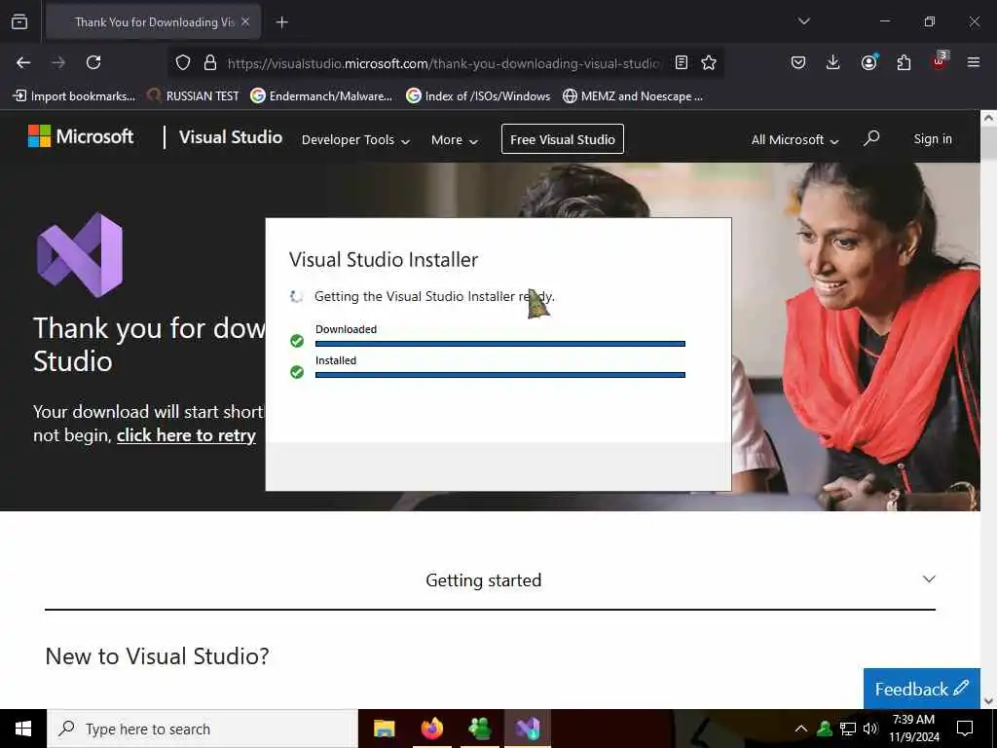997x748 pixels.
Task: Reload the current page
Action: point(93,62)
